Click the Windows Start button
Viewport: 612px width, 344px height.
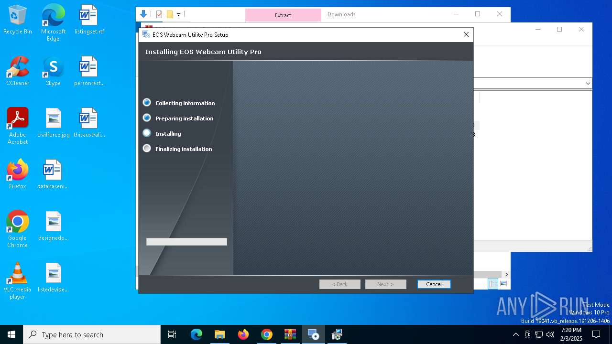pyautogui.click(x=11, y=334)
